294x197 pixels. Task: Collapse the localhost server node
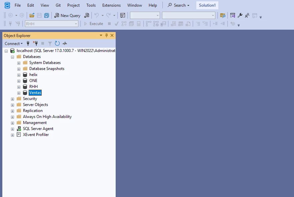tap(6, 51)
